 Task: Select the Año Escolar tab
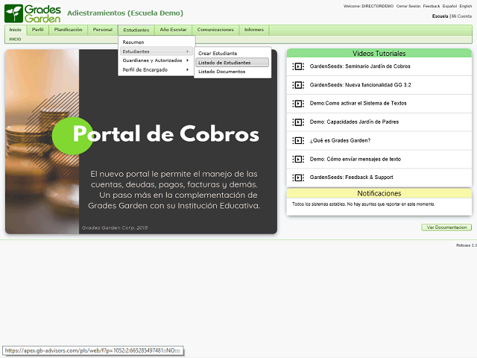[173, 30]
